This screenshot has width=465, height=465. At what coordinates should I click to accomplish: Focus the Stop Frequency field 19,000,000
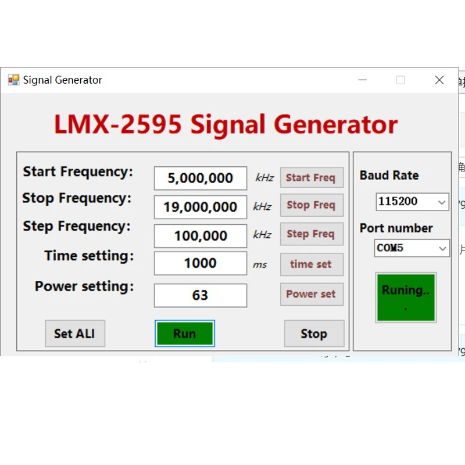coord(201,207)
